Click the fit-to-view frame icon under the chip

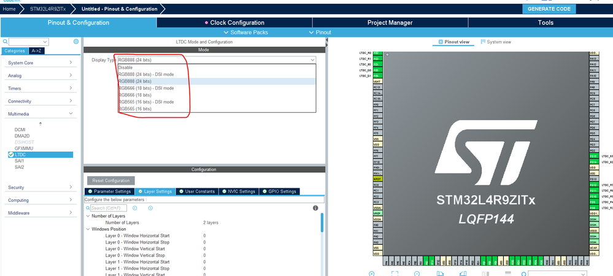tap(395, 274)
